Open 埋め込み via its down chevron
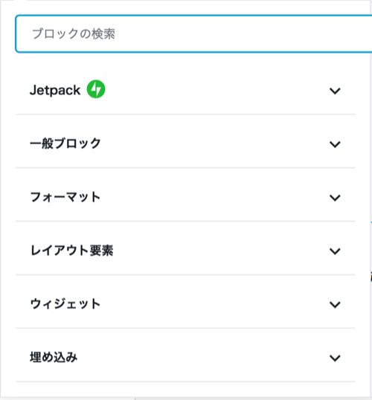This screenshot has height=400, width=372. pos(335,358)
